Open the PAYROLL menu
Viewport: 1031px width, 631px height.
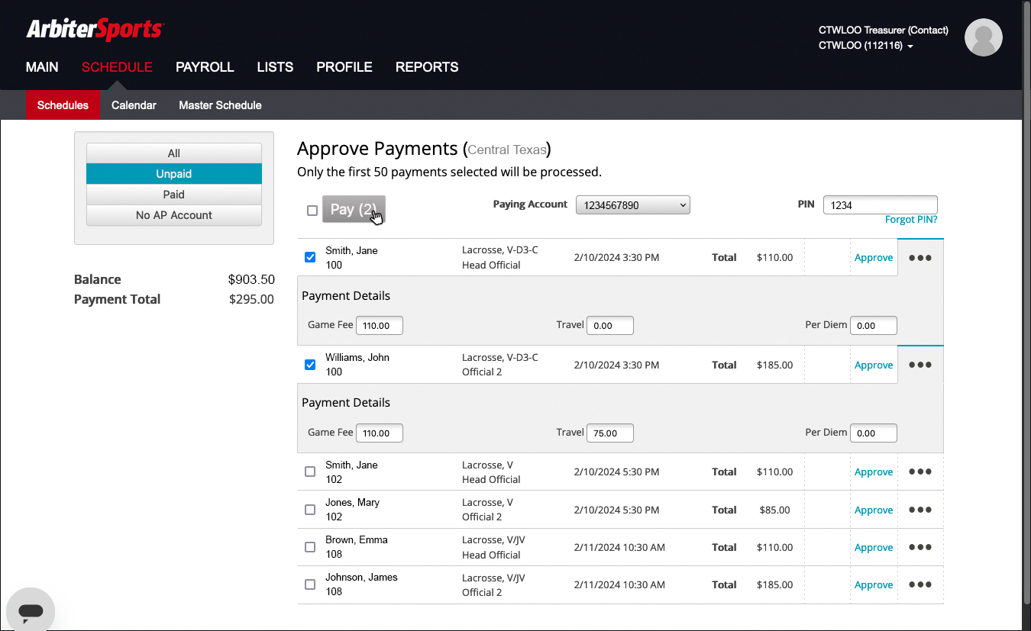click(x=205, y=67)
